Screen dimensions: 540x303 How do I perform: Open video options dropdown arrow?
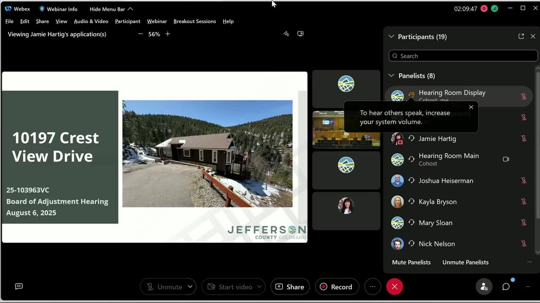coord(259,287)
